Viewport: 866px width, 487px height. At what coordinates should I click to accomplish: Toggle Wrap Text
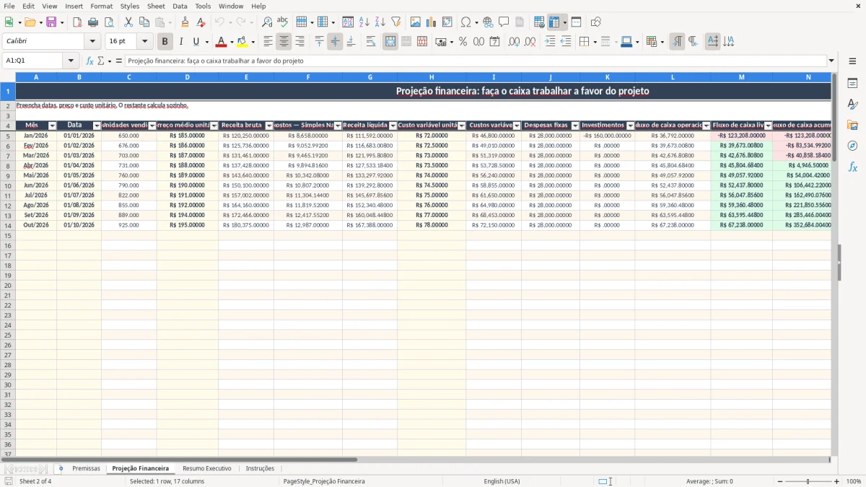[370, 42]
